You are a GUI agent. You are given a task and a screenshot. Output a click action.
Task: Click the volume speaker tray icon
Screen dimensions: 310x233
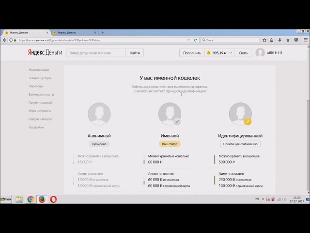point(284,200)
